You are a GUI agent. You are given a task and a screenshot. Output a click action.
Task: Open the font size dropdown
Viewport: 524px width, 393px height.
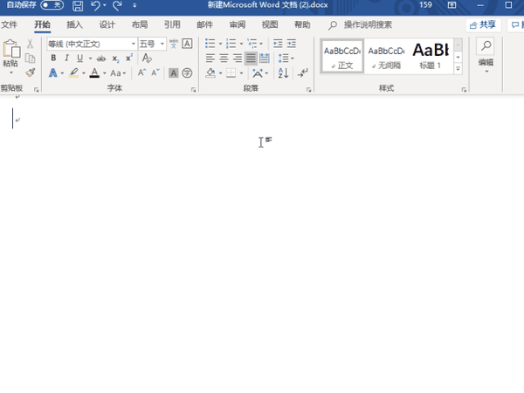click(x=162, y=44)
